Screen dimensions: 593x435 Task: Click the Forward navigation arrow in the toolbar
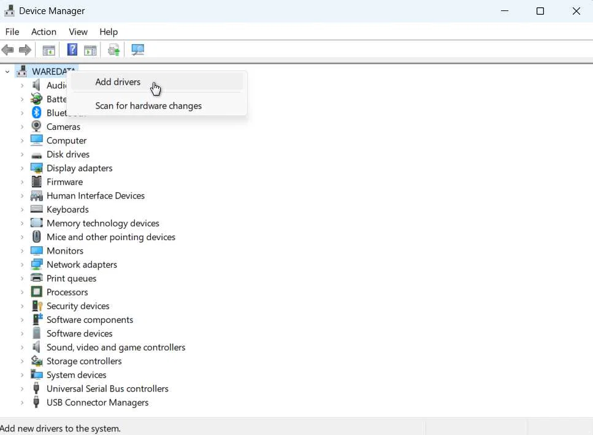click(25, 50)
